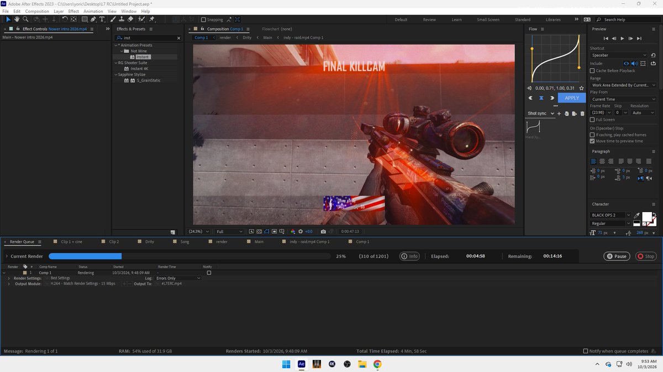
Task: Enable Full Screen checkbox
Action: click(592, 120)
